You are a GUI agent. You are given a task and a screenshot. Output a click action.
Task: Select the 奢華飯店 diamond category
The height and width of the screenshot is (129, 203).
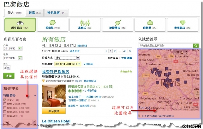click(x=183, y=25)
